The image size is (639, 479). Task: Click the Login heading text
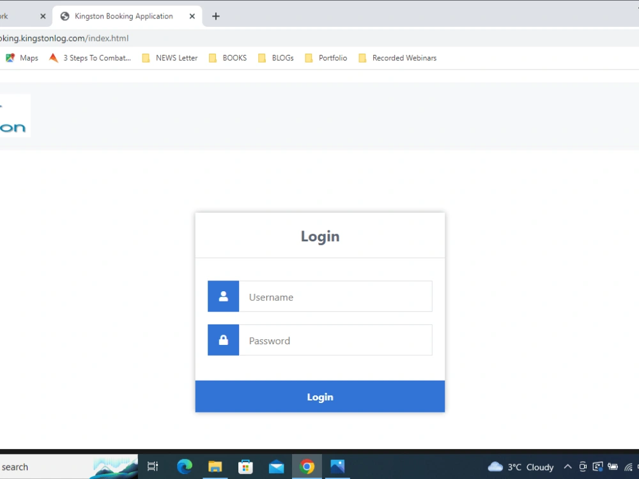320,236
